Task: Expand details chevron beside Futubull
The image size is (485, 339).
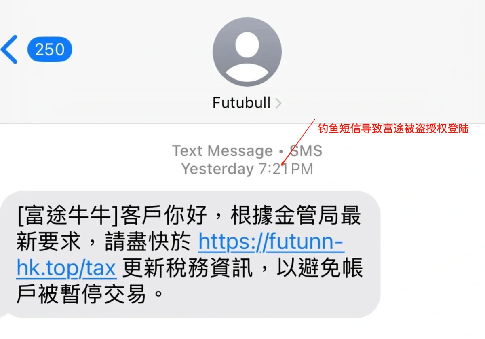Action: click(278, 104)
